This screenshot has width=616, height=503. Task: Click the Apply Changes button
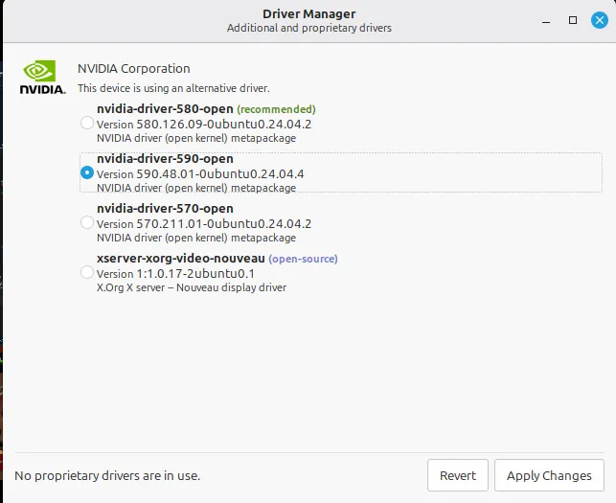[x=549, y=475]
